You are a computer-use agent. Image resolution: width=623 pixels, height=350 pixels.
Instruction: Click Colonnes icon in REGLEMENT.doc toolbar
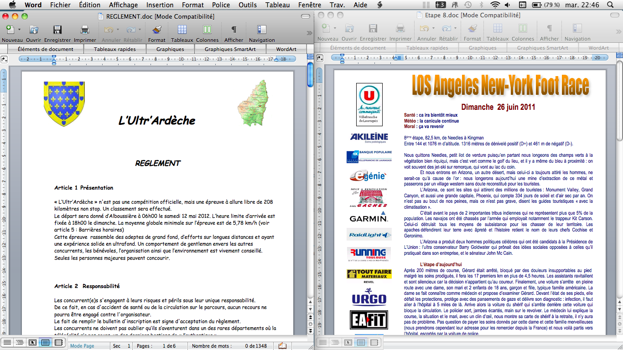[208, 30]
